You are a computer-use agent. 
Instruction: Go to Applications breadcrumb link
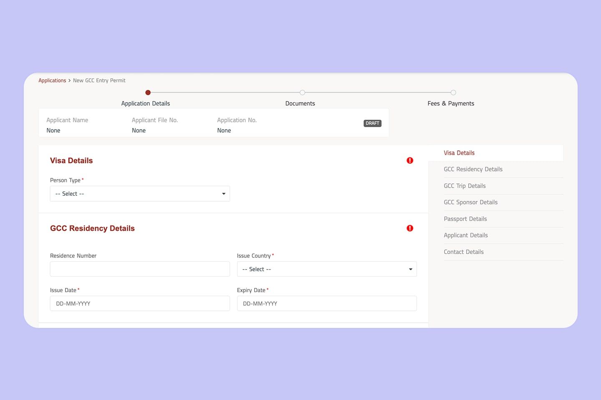[52, 80]
